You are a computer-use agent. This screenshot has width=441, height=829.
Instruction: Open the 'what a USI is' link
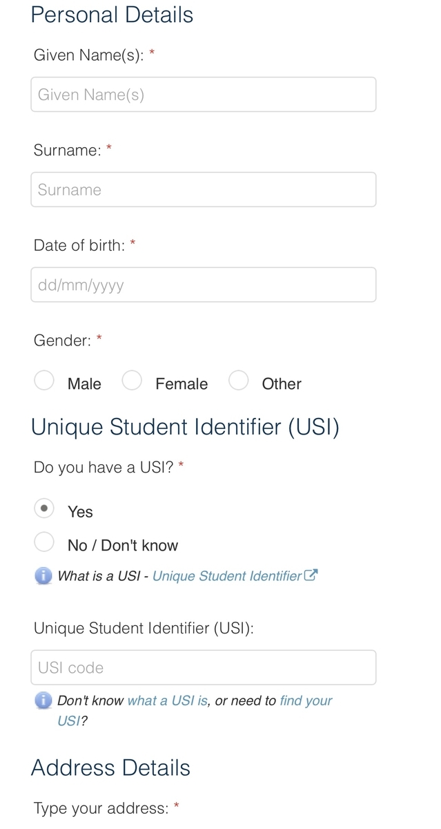click(168, 701)
